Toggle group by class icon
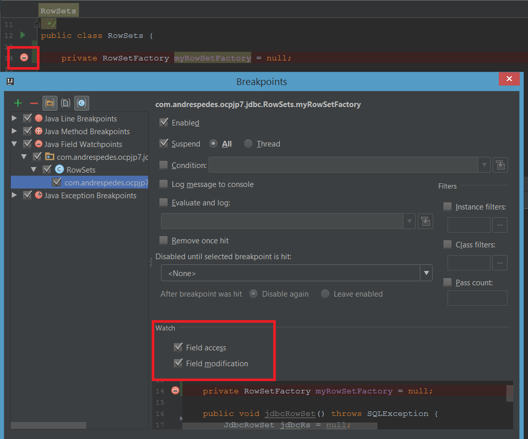This screenshot has width=528, height=439. pos(81,103)
